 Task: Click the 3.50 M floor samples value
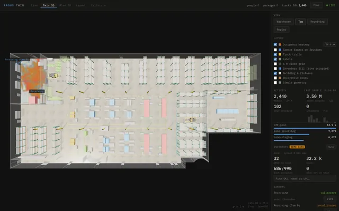pyautogui.click(x=314, y=96)
